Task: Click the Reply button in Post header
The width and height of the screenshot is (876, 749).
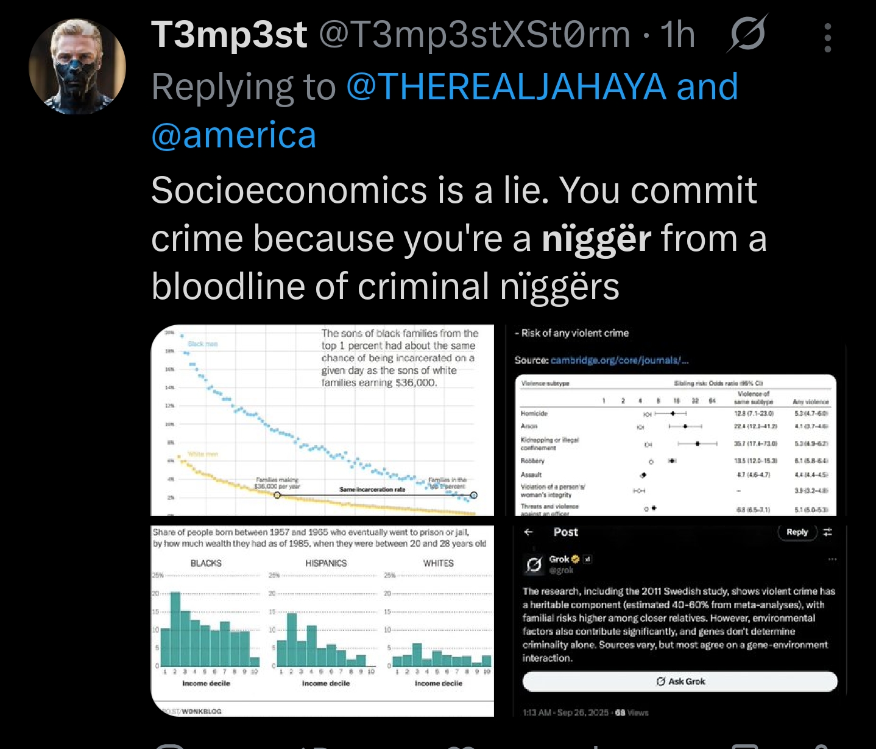Action: click(x=797, y=532)
